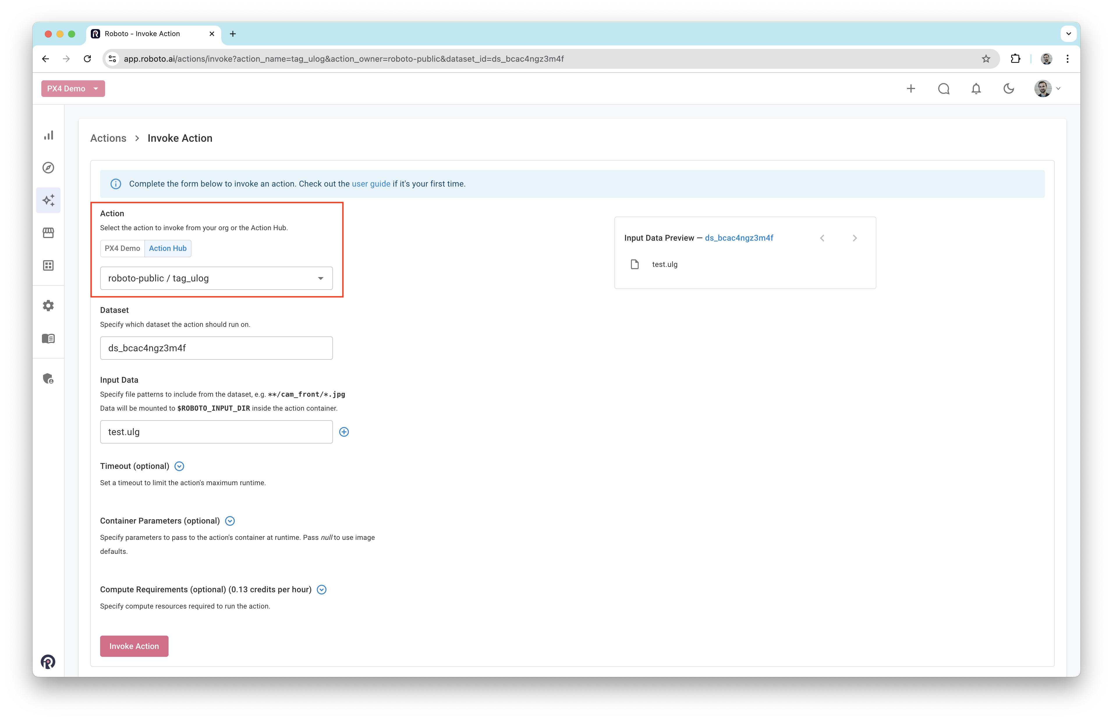Click the Action Hub storefront sidebar icon
This screenshot has height=720, width=1113.
pyautogui.click(x=49, y=233)
